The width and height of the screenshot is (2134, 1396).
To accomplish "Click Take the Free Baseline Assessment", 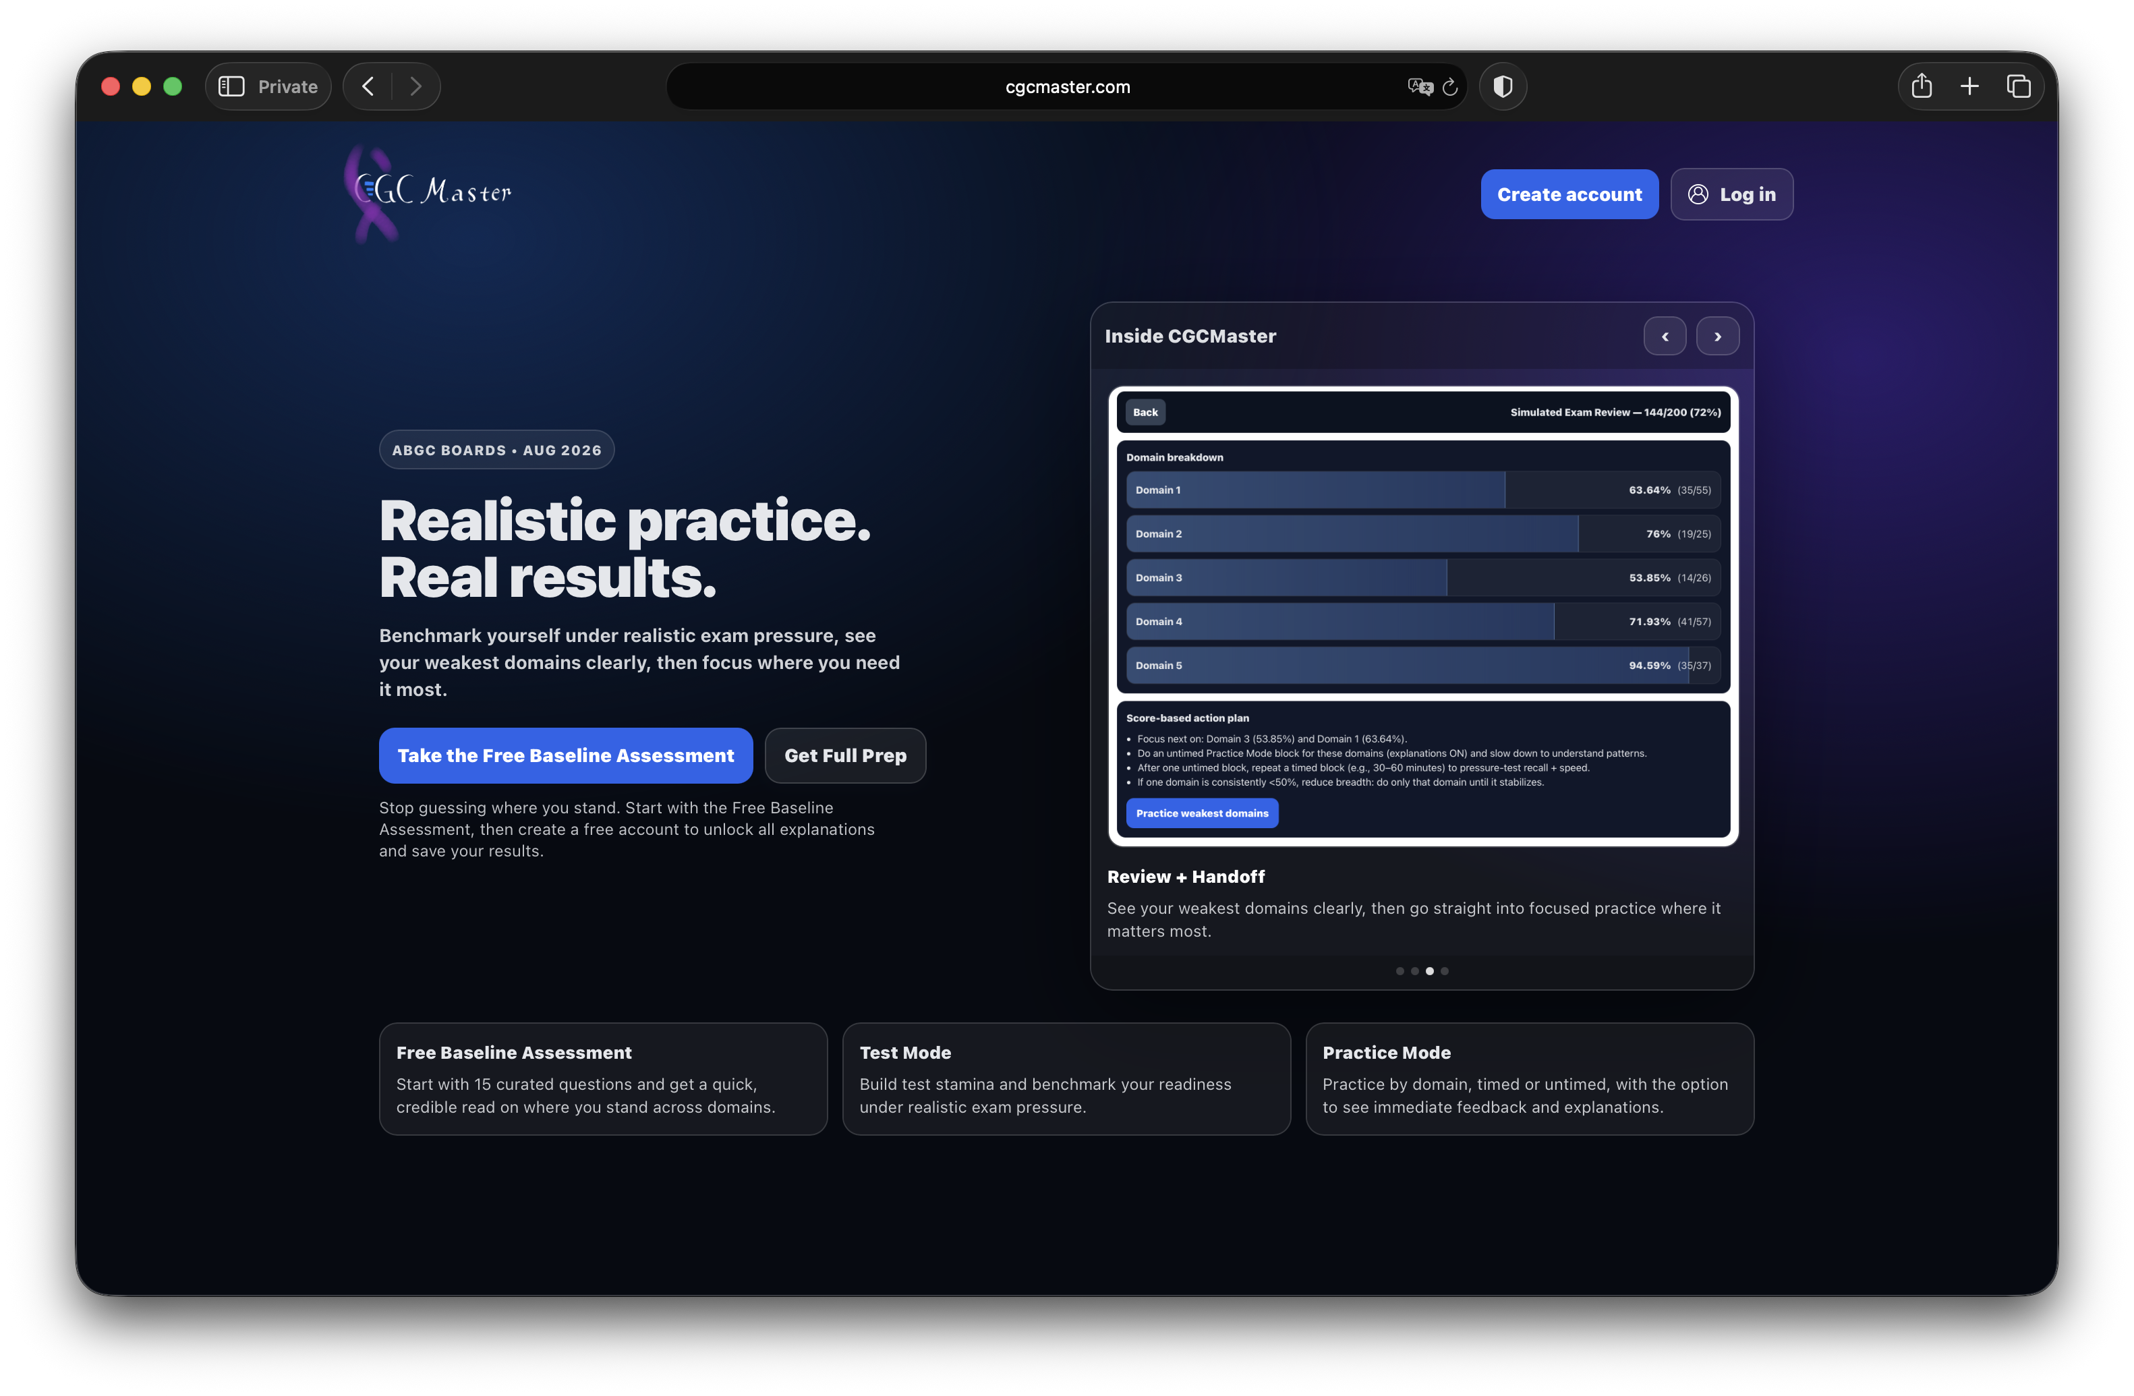I will pos(566,755).
